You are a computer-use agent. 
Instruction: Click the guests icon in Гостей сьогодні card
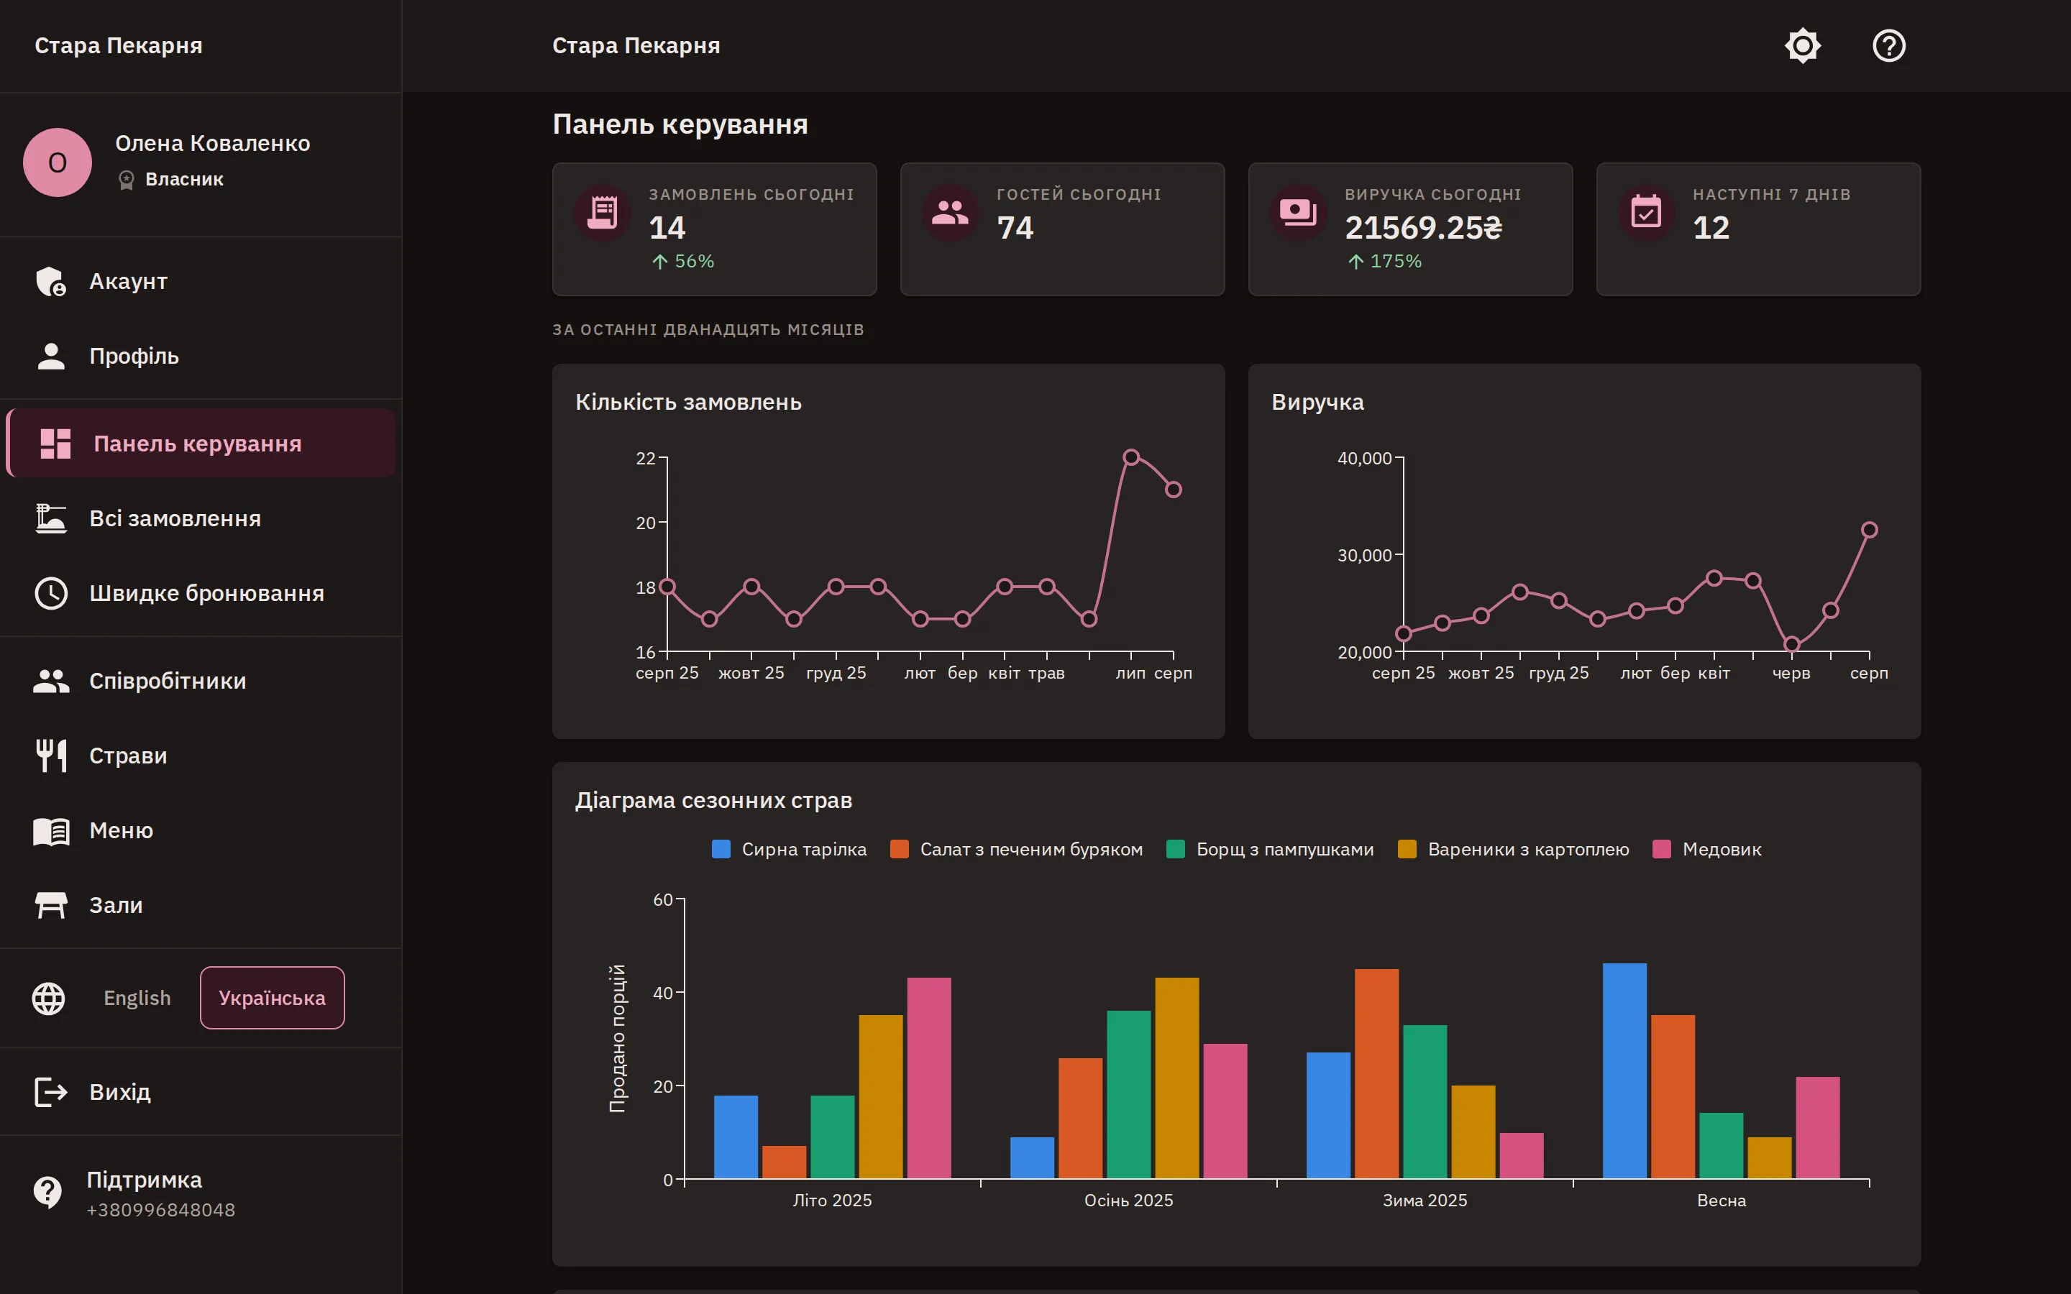[950, 212]
